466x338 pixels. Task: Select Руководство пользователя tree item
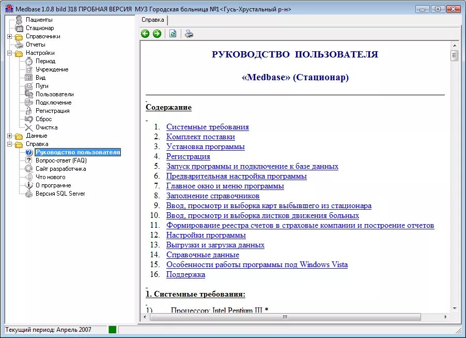click(78, 152)
